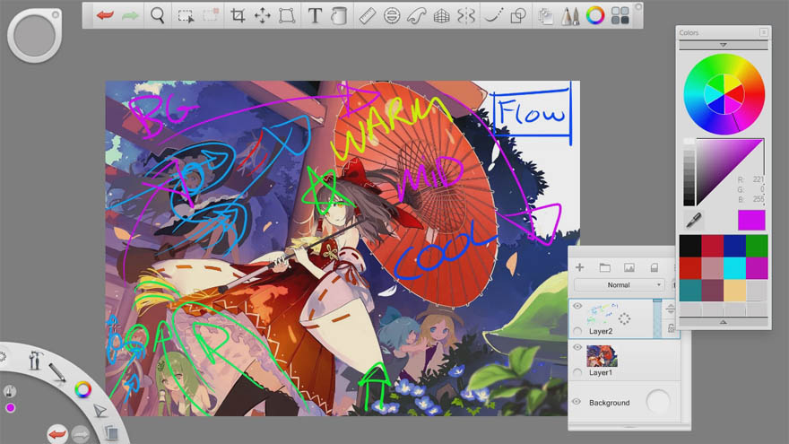Screen dimensions: 789x444
Task: Open the Layer Editor from toolbar
Action: pos(545,16)
